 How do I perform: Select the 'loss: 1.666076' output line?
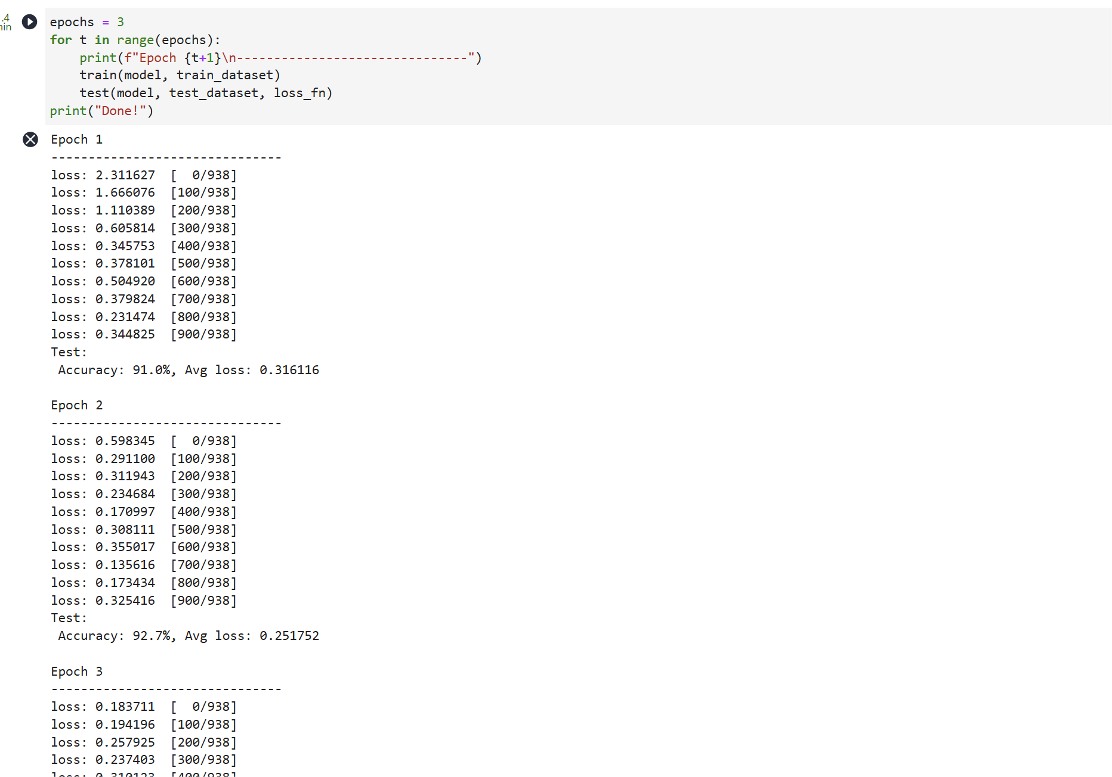(144, 192)
